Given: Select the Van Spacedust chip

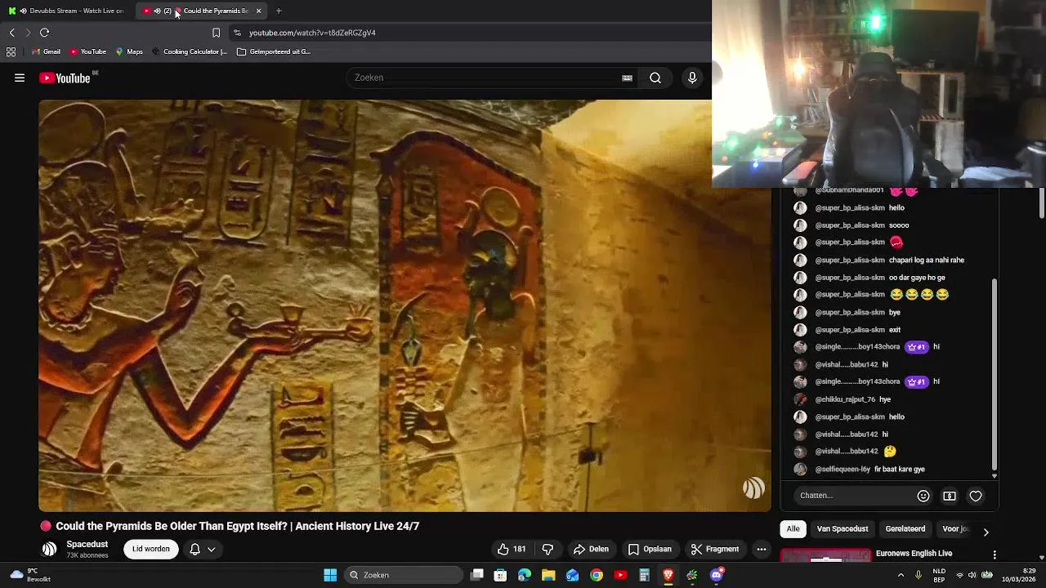Looking at the screenshot, I should click(843, 528).
